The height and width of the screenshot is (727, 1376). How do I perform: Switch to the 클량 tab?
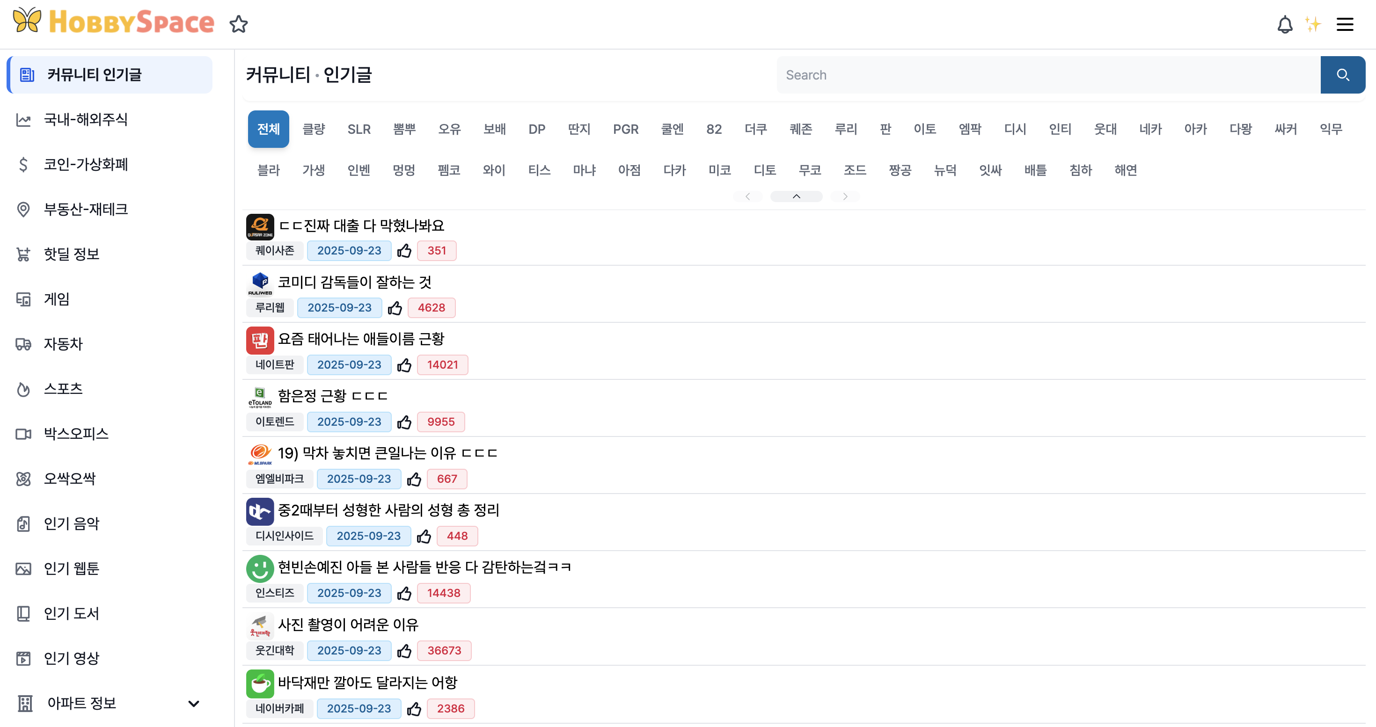coord(314,129)
